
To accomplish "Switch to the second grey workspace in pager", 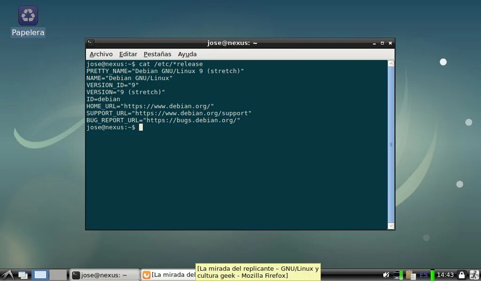I will [58, 275].
